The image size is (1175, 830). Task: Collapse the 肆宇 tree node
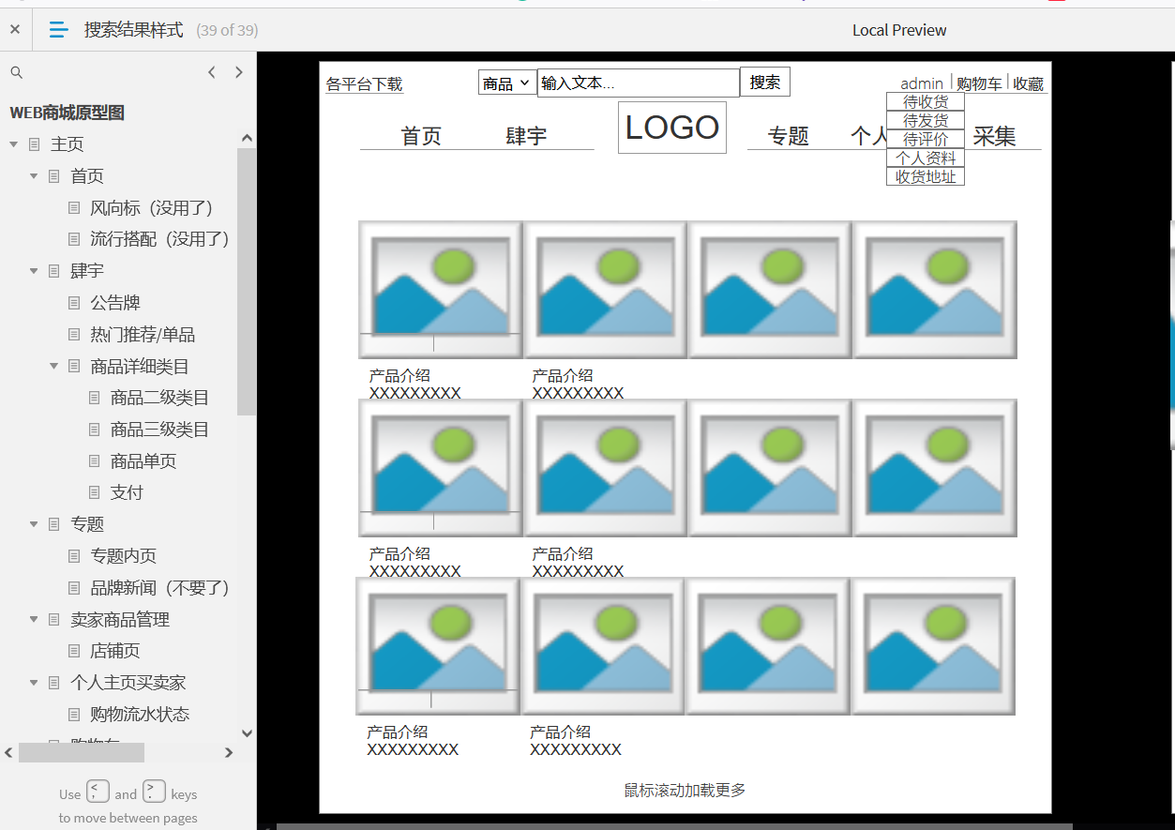tap(34, 271)
